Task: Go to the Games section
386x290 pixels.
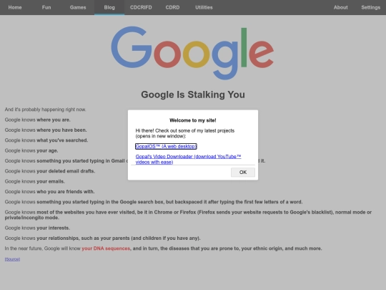Action: pyautogui.click(x=78, y=7)
